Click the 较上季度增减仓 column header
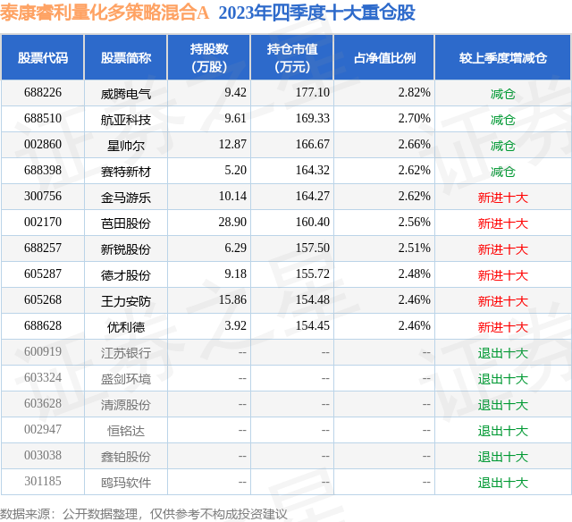The width and height of the screenshot is (572, 522). click(x=503, y=58)
